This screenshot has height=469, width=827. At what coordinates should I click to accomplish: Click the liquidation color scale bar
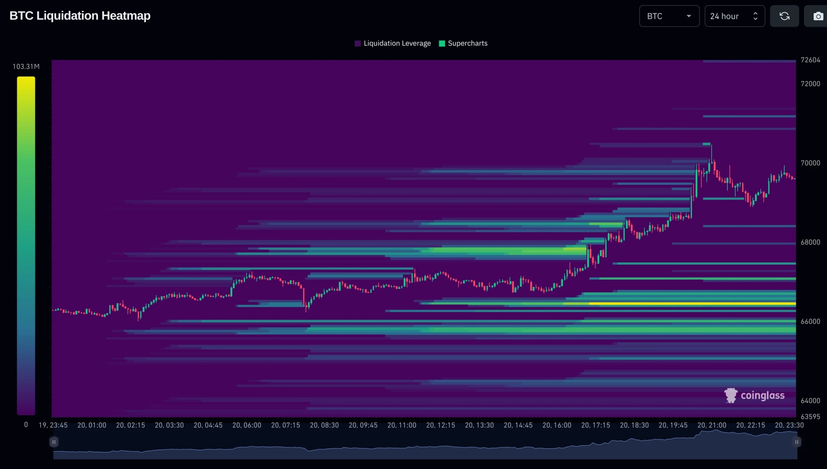[26, 246]
